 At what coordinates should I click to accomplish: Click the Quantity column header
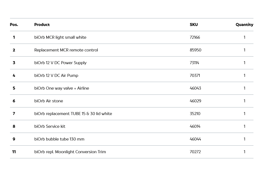[x=244, y=25]
